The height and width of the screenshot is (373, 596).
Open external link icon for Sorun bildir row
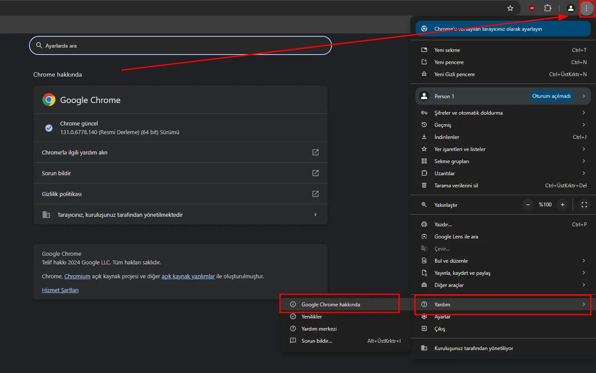pos(316,173)
